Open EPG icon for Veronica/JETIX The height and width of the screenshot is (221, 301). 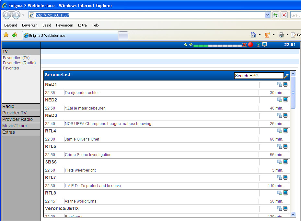point(280,208)
